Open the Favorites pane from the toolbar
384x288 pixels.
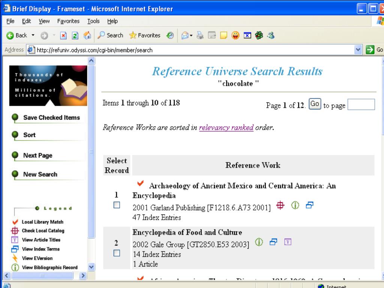[x=145, y=35]
